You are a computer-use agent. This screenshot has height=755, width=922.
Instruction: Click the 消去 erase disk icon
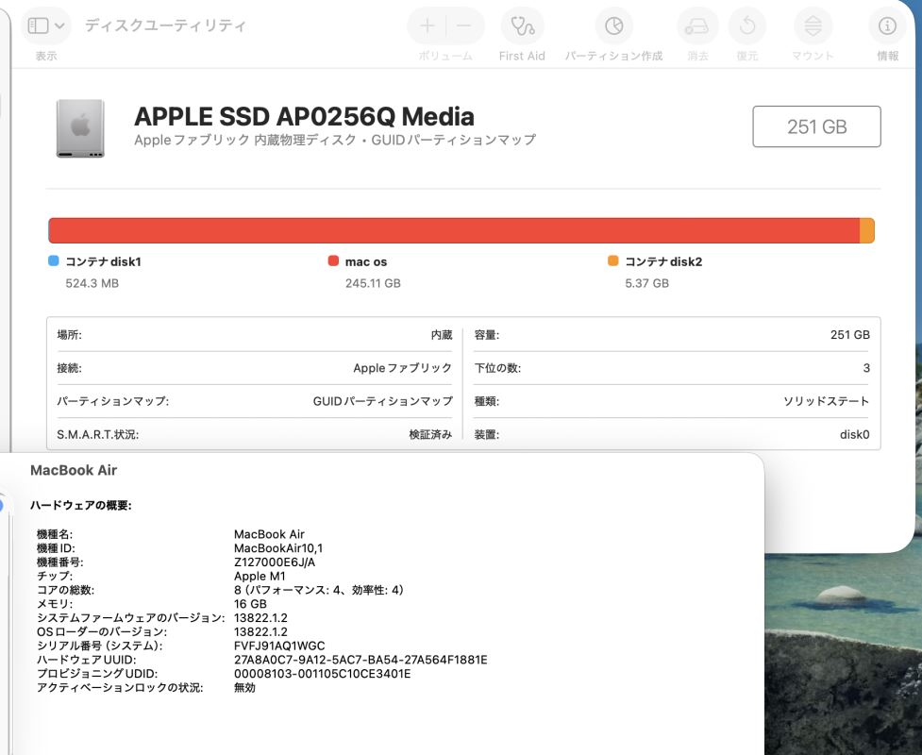pyautogui.click(x=697, y=26)
